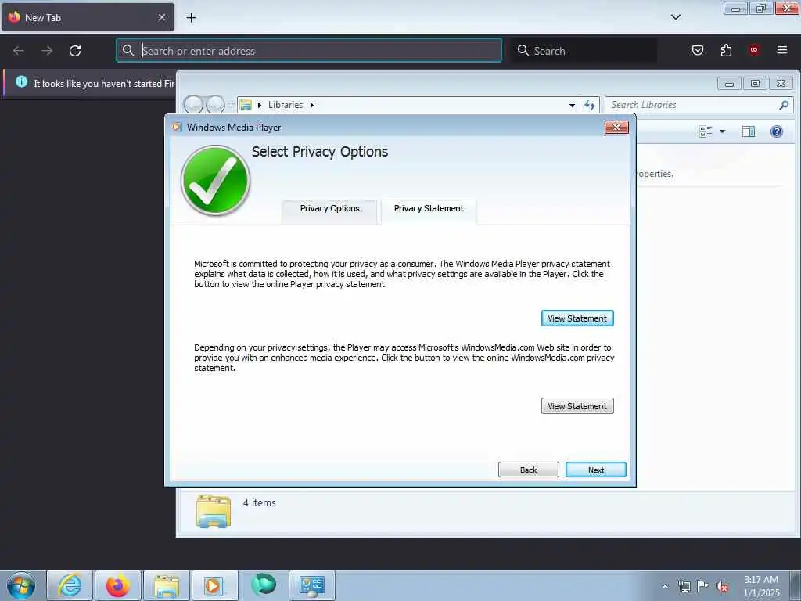Open the Explorer view options dropdown arrow
Viewport: 801px width, 601px height.
click(722, 131)
